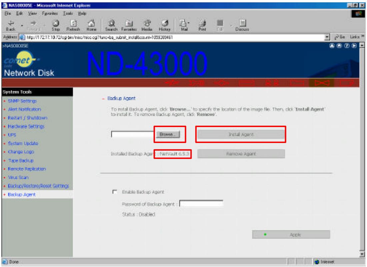Open the File menu

(8, 13)
